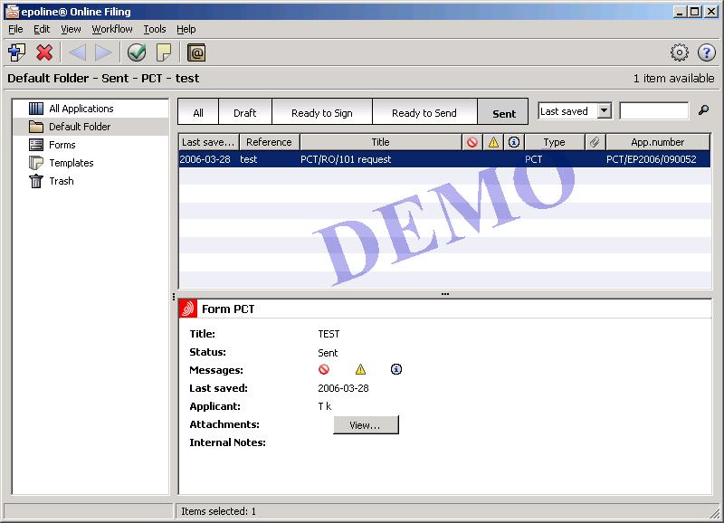The width and height of the screenshot is (724, 523).
Task: Click the horizontal pane splitter dots handle
Action: pos(445,293)
